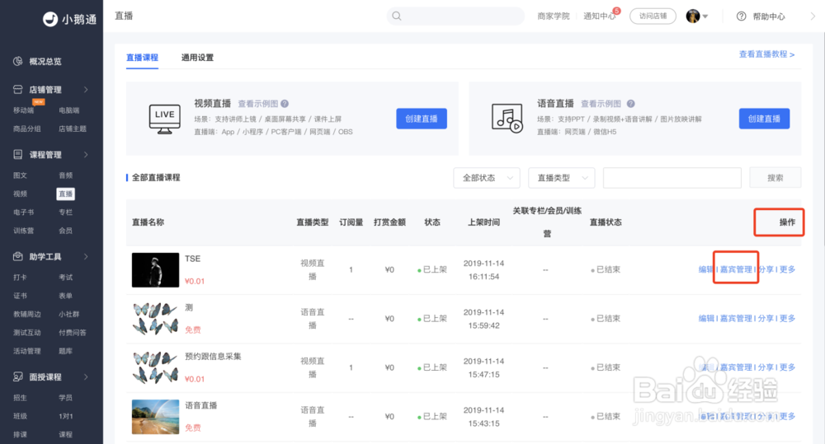This screenshot has width=825, height=444.
Task: Click 编辑 in the TSE row
Action: [x=706, y=269]
